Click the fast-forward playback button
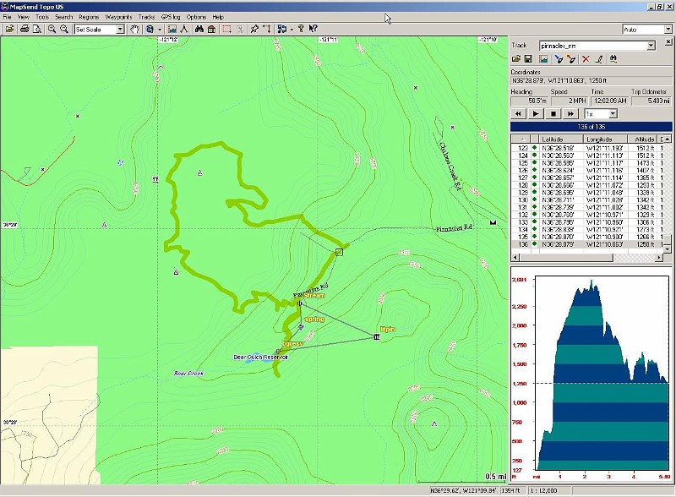 (x=571, y=113)
